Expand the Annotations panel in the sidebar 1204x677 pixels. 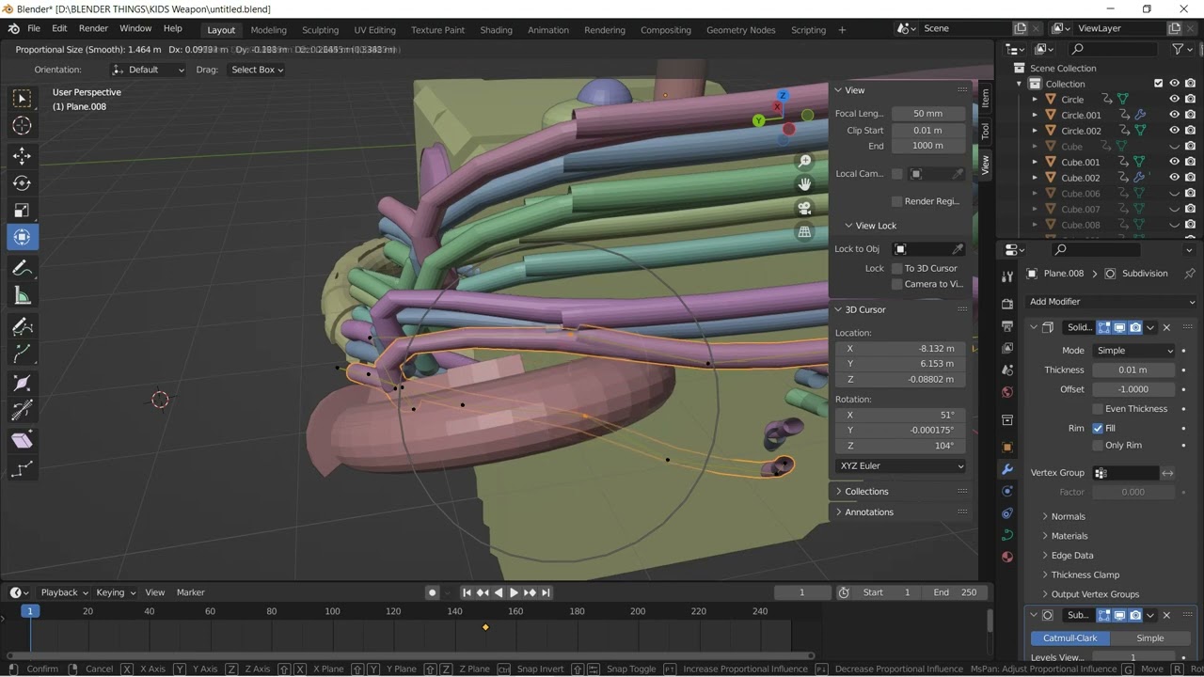[x=868, y=512]
